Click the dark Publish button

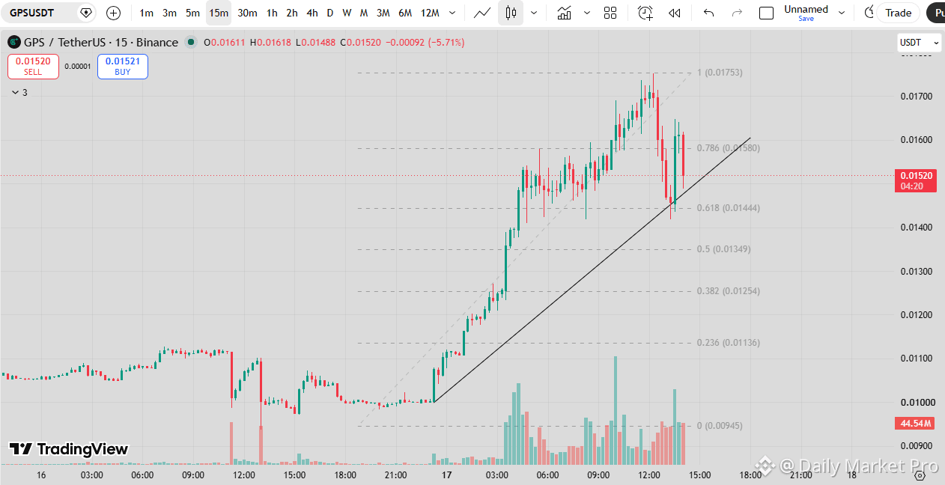click(936, 13)
